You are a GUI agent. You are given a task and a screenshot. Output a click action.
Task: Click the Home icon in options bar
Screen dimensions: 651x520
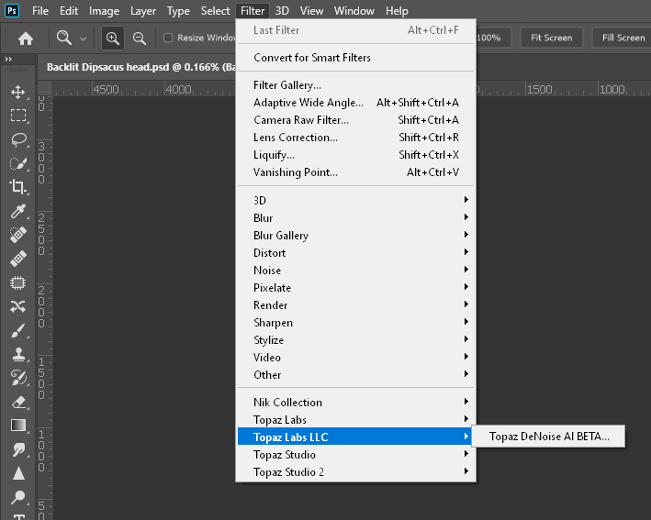[26, 39]
